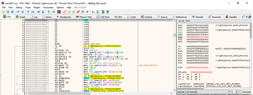This screenshot has height=95, width=253.
Task: Switch to the Log tab
Action: pos(34,17)
